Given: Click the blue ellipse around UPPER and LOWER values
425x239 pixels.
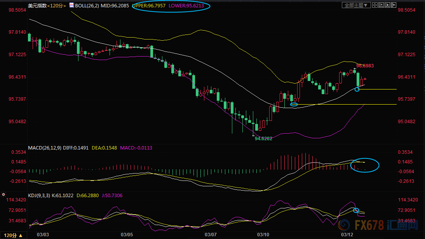Looking at the screenshot, I should [x=171, y=6].
